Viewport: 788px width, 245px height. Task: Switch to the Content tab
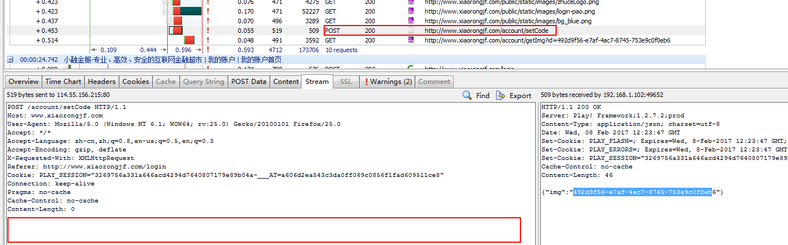click(286, 82)
